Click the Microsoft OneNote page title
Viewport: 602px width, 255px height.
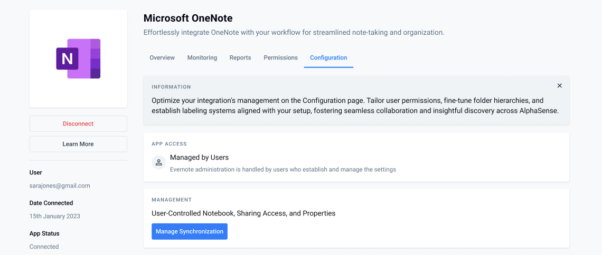pos(188,18)
